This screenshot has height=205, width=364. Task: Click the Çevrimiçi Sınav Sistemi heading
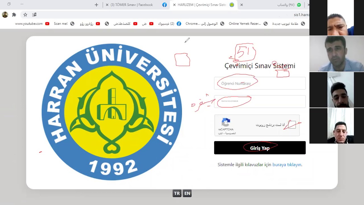260,66
